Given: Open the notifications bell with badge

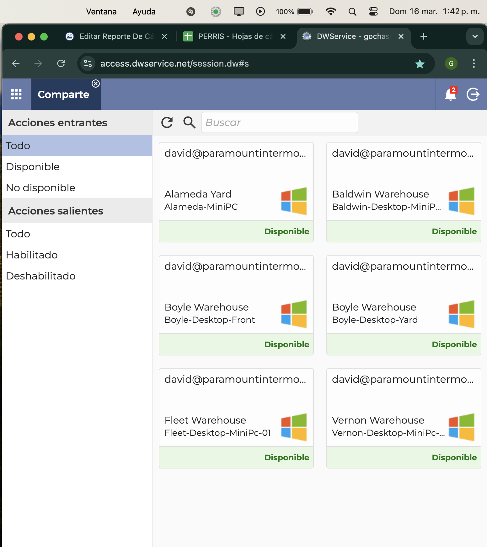Looking at the screenshot, I should [x=451, y=94].
